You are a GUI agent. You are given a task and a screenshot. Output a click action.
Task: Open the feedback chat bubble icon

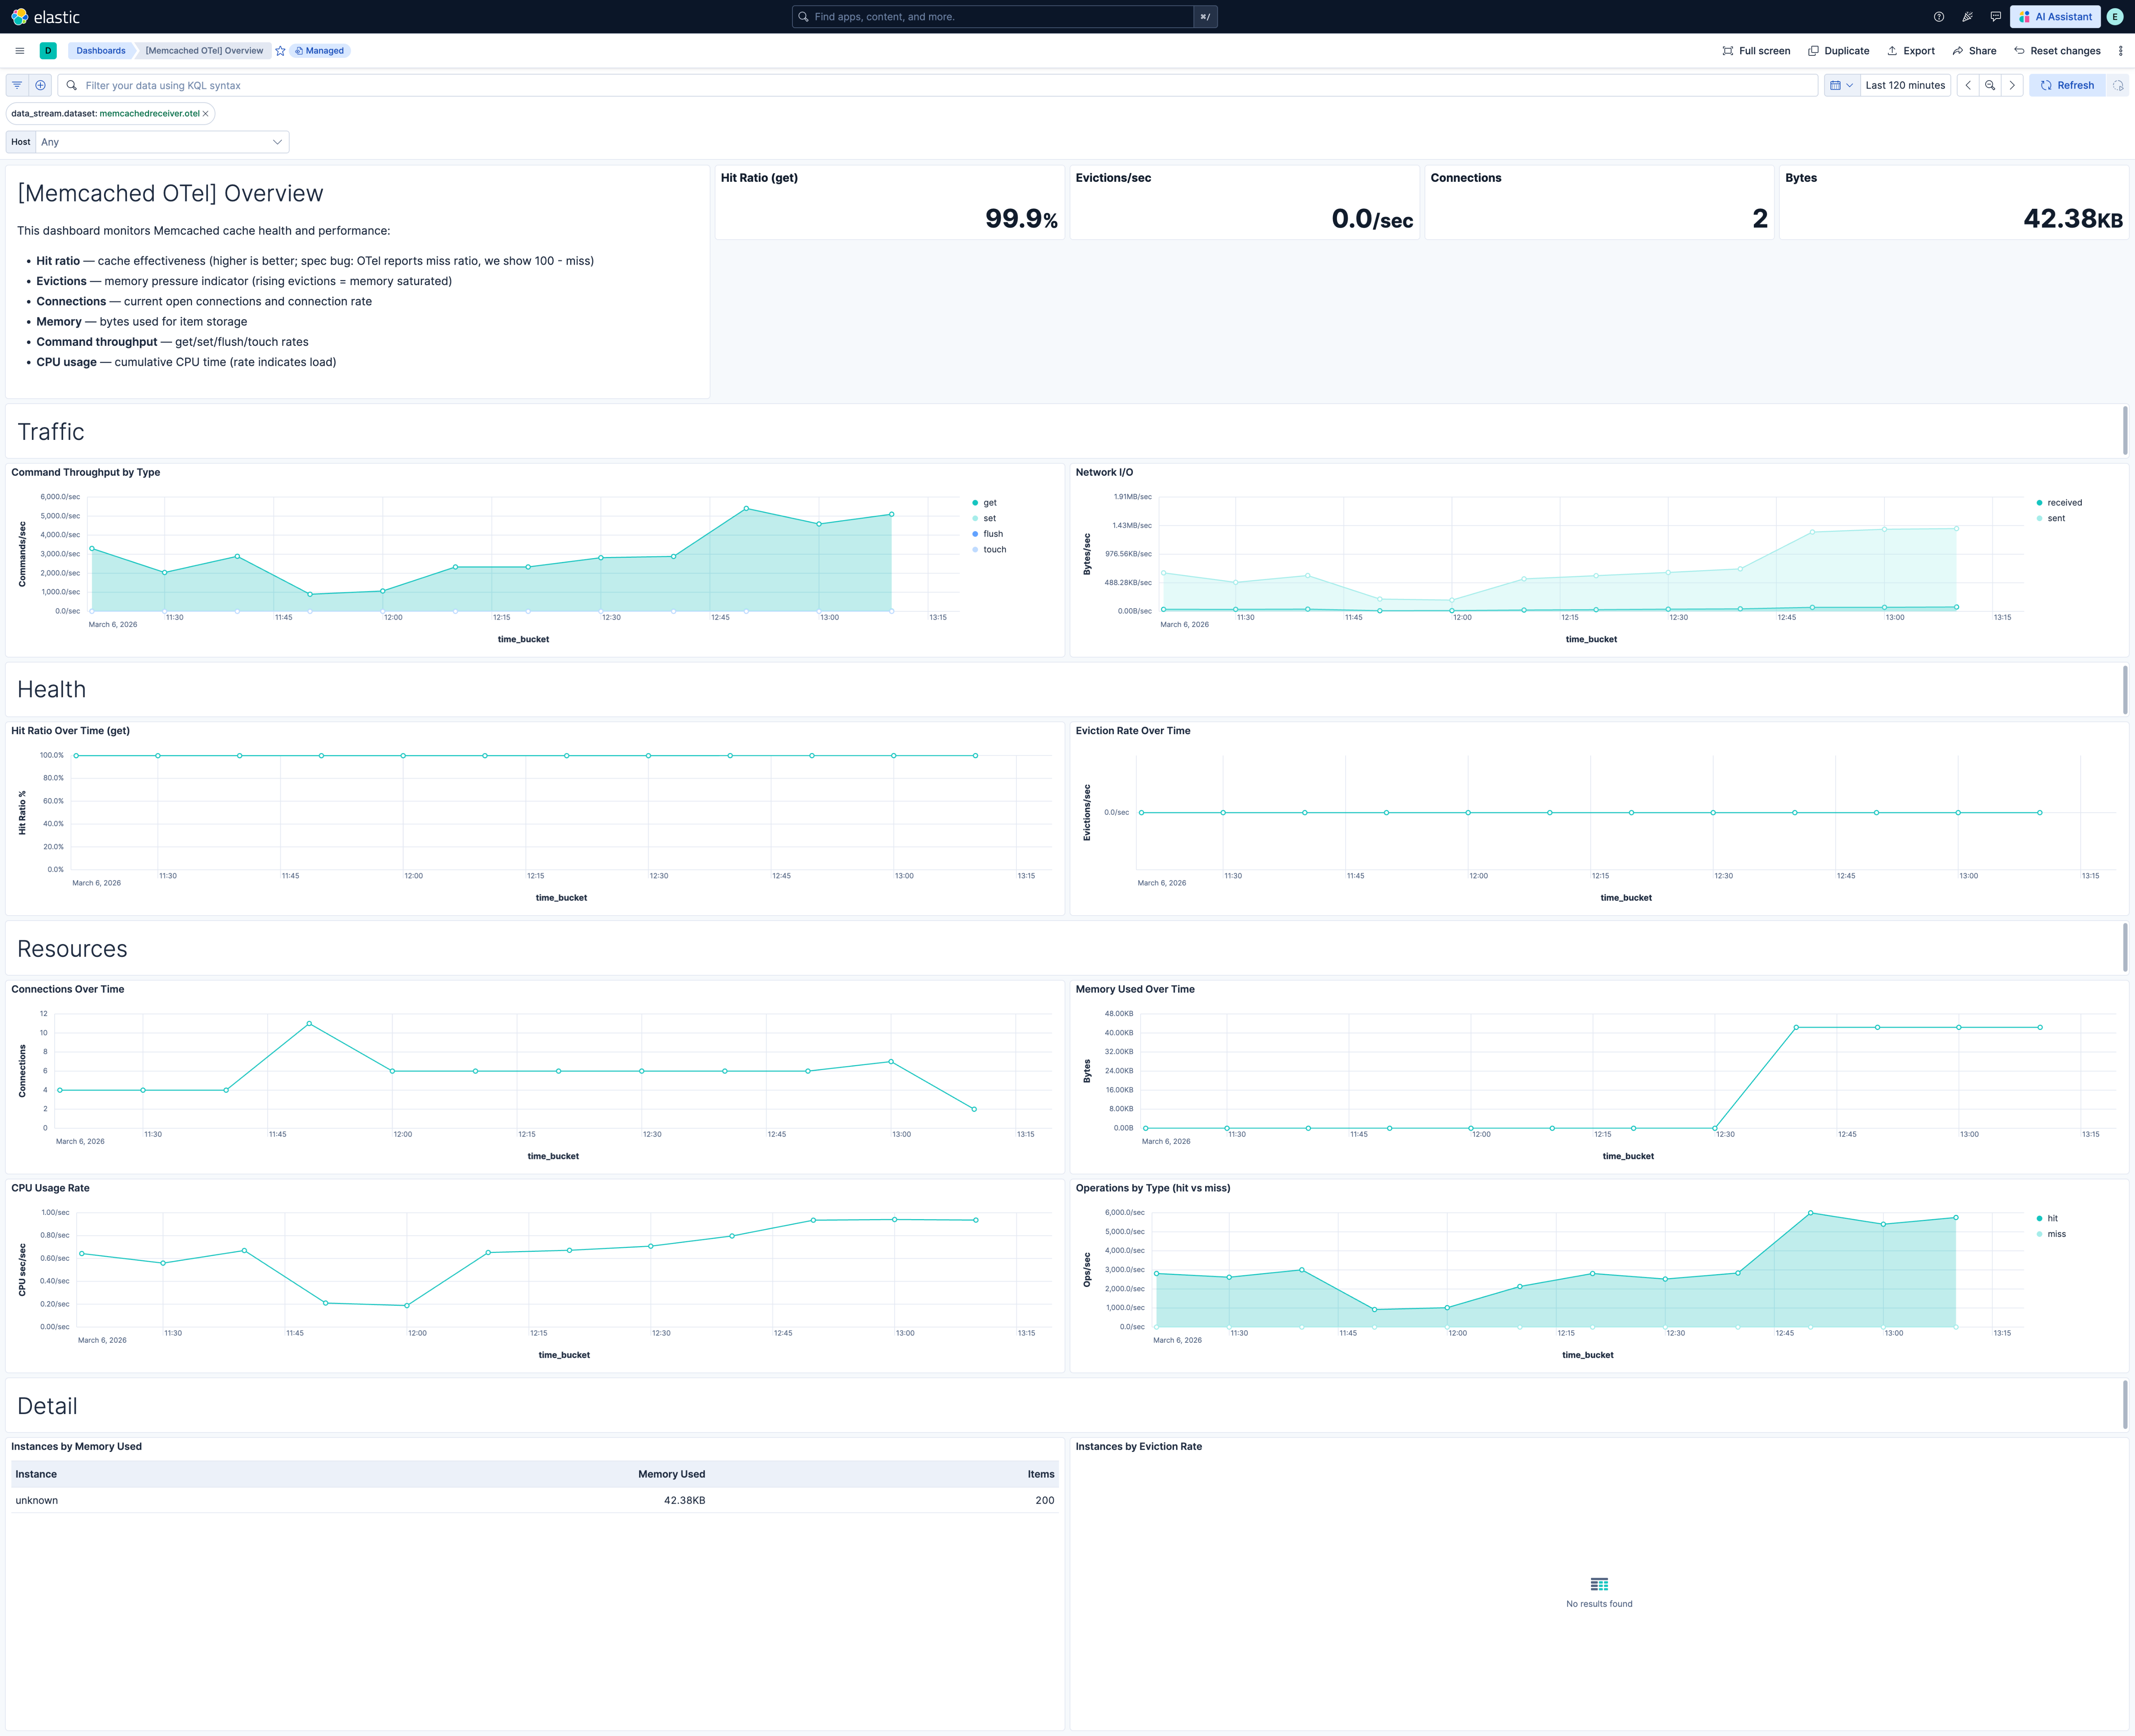pos(1995,16)
